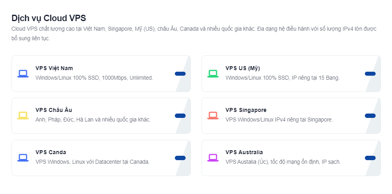Click the red laptop icon for VPS Singapore
This screenshot has height=194, width=392.
(213, 116)
